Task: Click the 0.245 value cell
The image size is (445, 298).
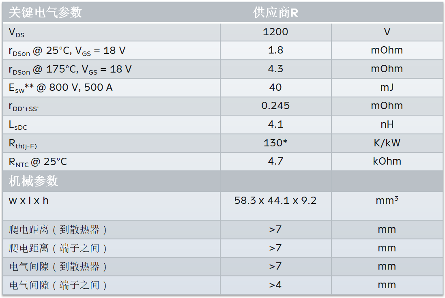Action: coord(275,106)
